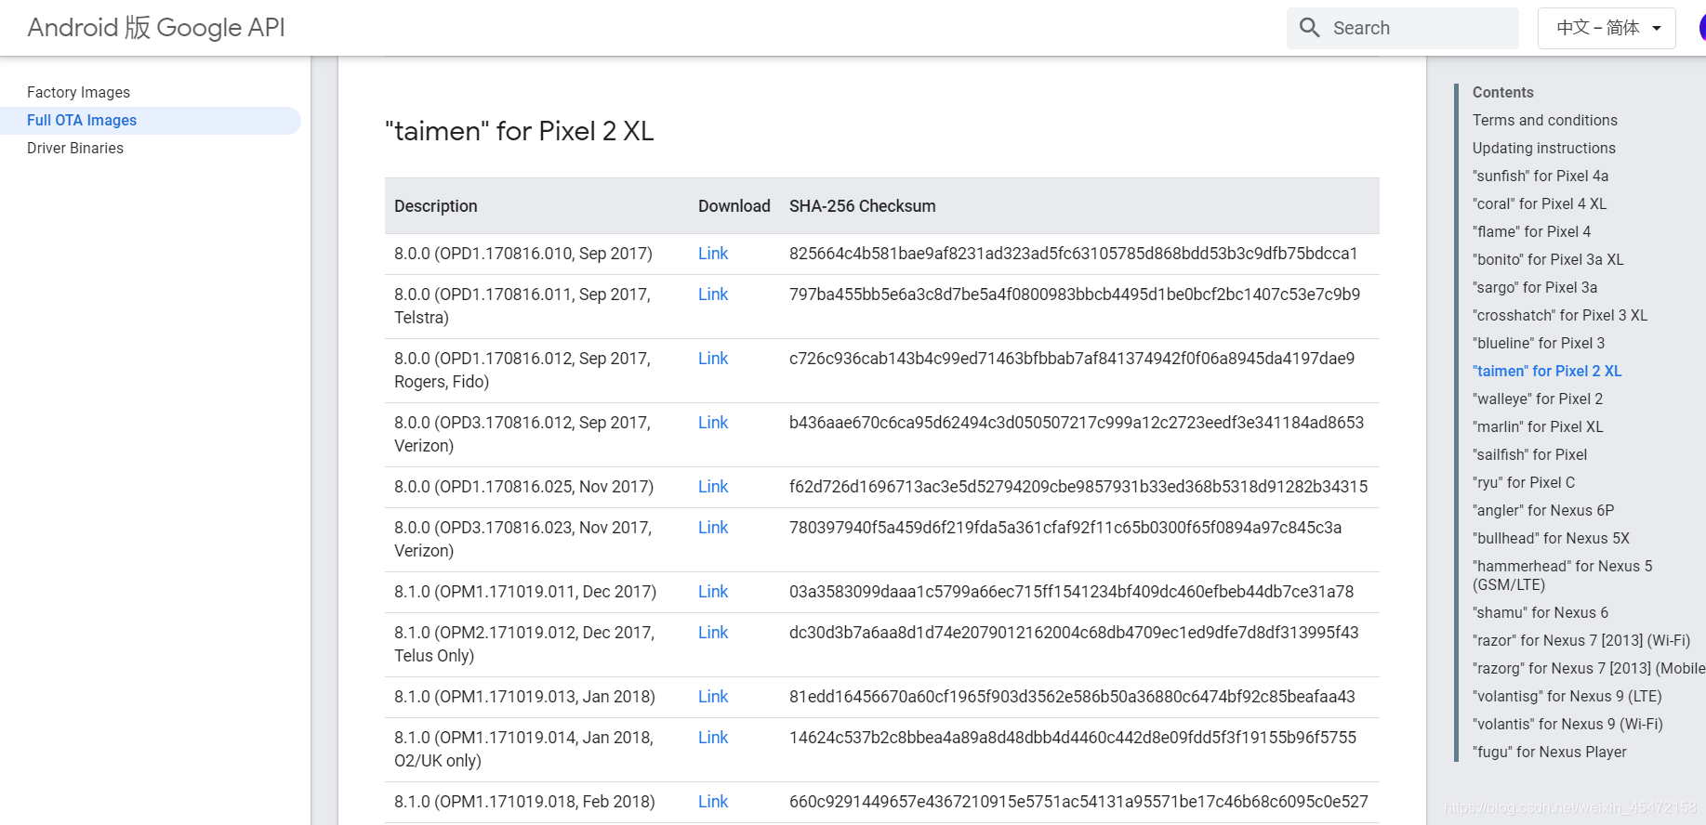The width and height of the screenshot is (1706, 825).
Task: Select "taimen" for Pixel 2 XL in Contents
Action: 1547,371
